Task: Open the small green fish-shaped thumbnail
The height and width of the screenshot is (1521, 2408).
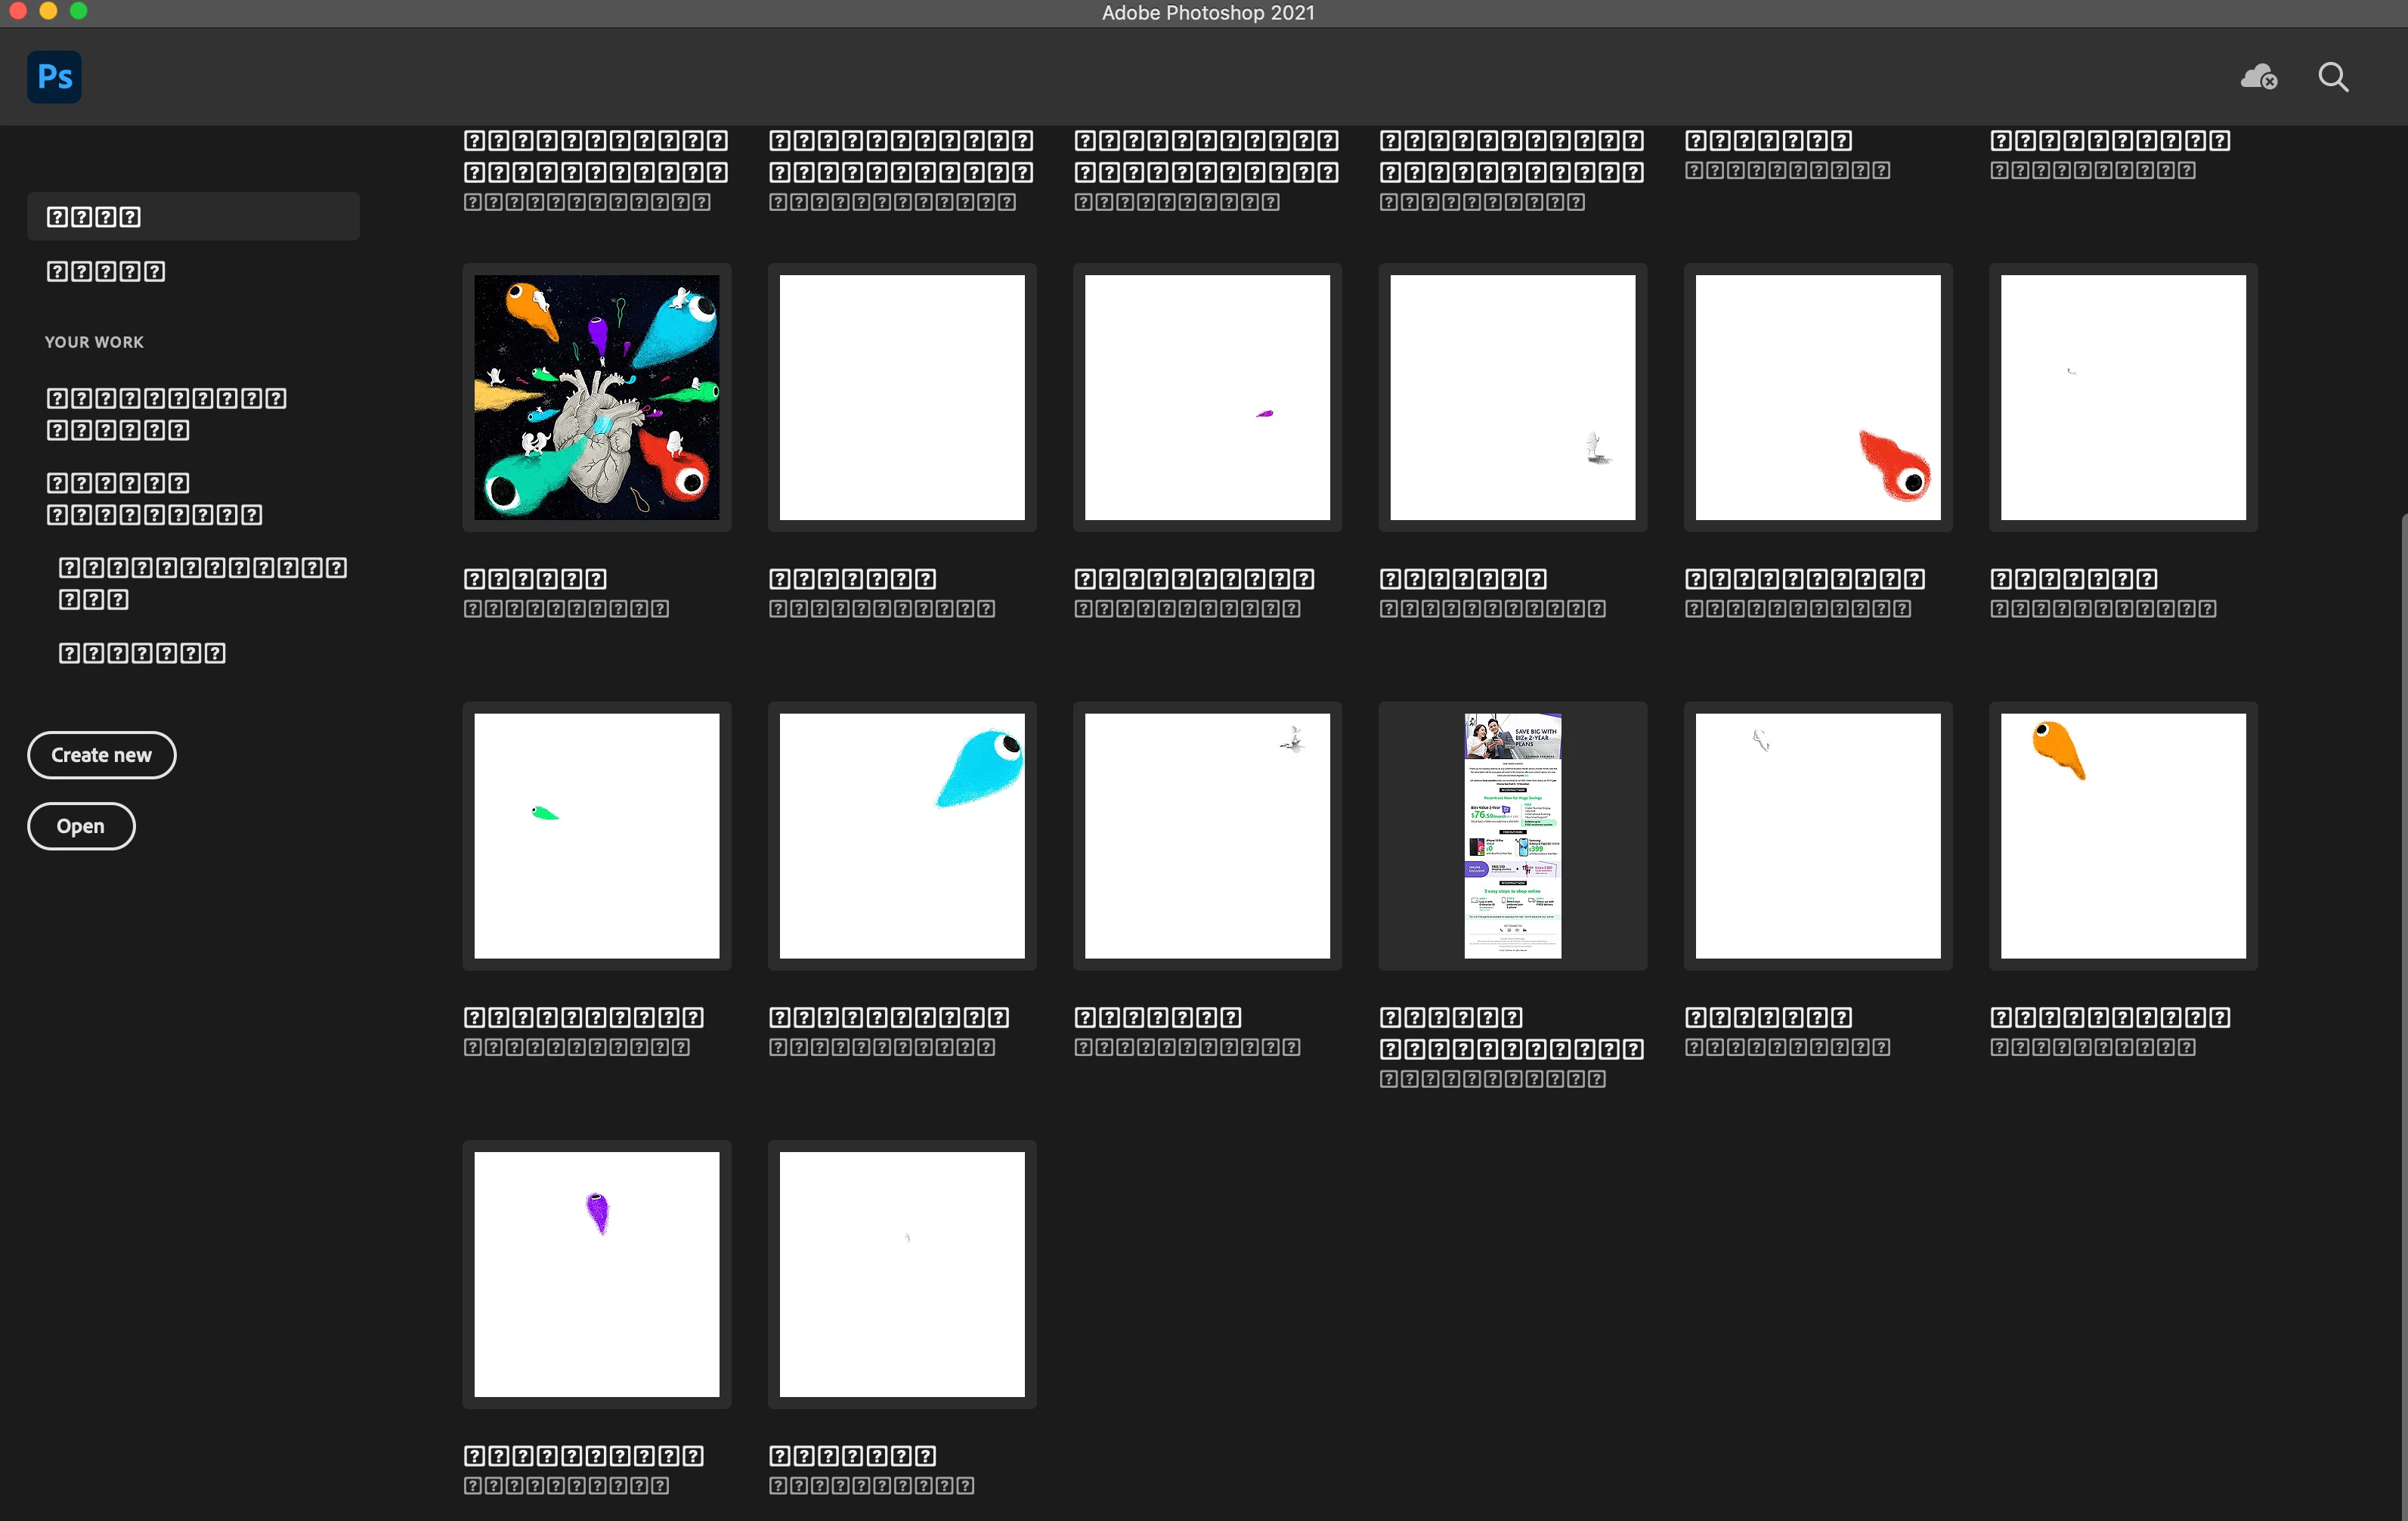Action: point(596,835)
